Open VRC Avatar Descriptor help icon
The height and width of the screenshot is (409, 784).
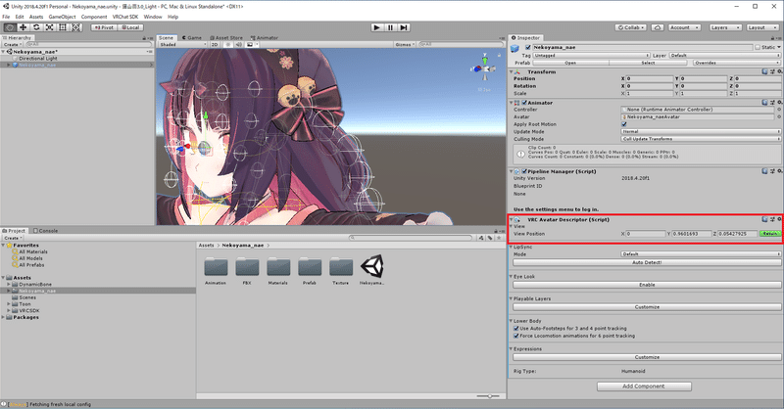tap(764, 219)
